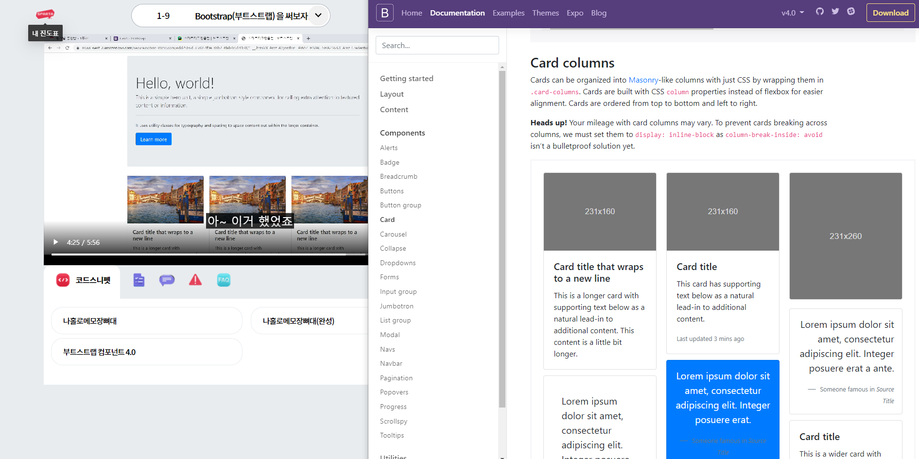Click the sidebar vertical scrollbar
This screenshot has width=919, height=459.
pyautogui.click(x=502, y=239)
